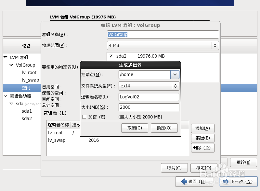260x191 pixels.
Task: Open the 文件系统类型 ext4 dropdown
Action: click(x=175, y=85)
